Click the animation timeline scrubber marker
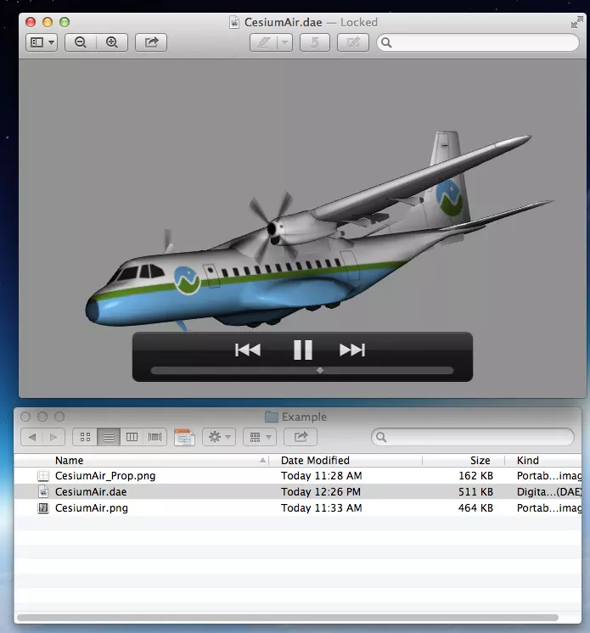Viewport: 590px width, 633px height. click(320, 370)
